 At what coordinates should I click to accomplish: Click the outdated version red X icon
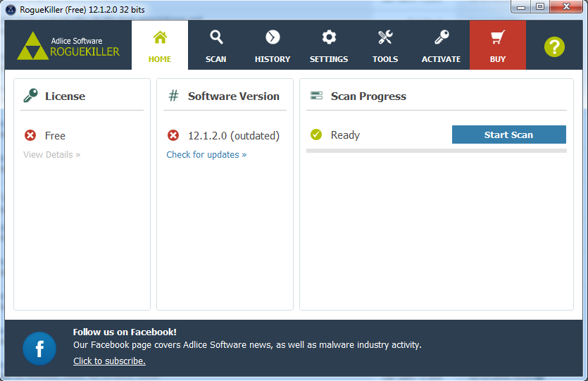pyautogui.click(x=173, y=135)
